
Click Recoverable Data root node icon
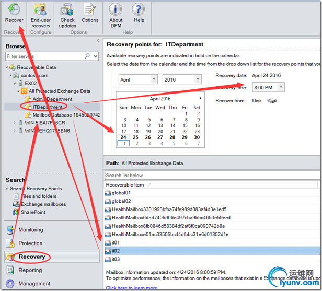pos(13,67)
